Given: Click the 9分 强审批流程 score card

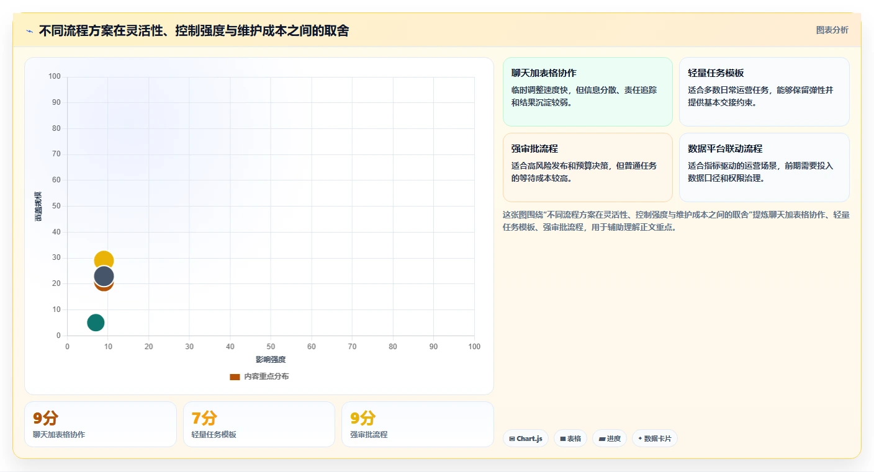Looking at the screenshot, I should click(x=418, y=424).
